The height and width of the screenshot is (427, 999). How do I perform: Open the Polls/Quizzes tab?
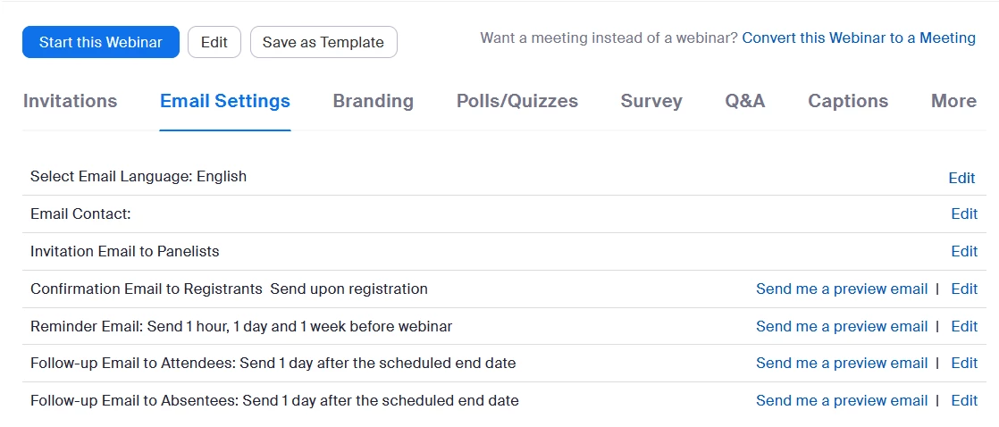(517, 101)
